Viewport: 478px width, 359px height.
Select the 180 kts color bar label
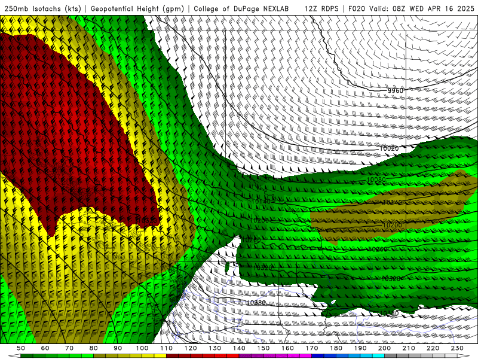click(336, 348)
